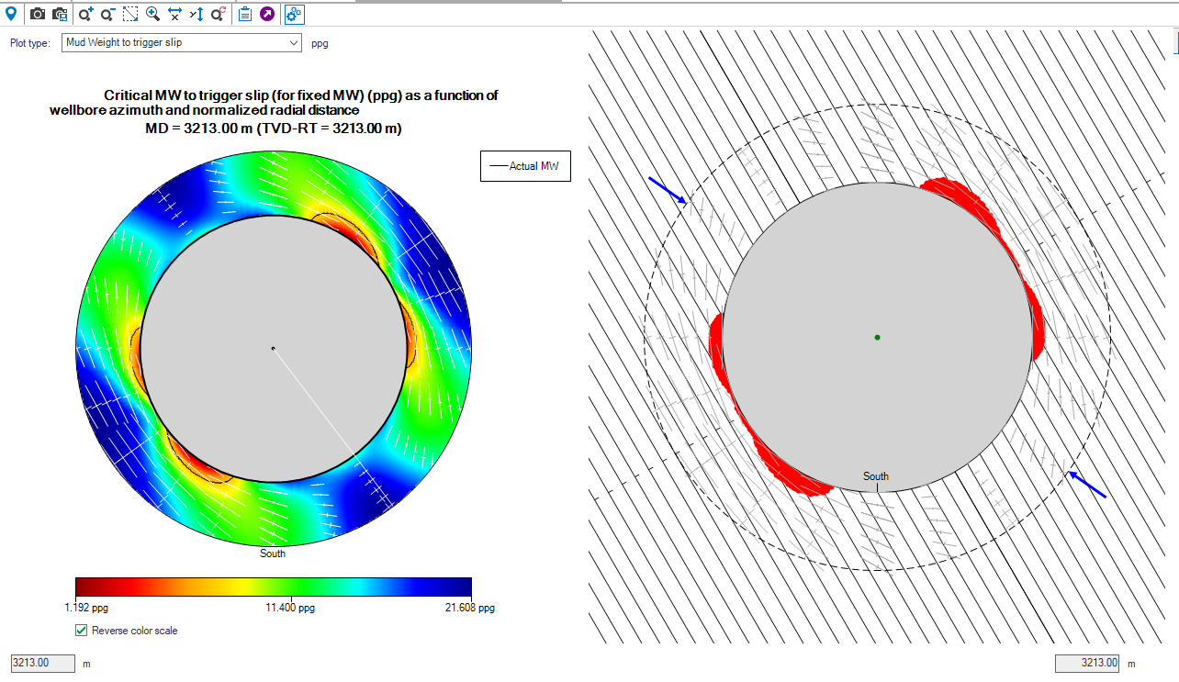Click the green center dot in right plot
The width and height of the screenshot is (1179, 682).
(877, 338)
